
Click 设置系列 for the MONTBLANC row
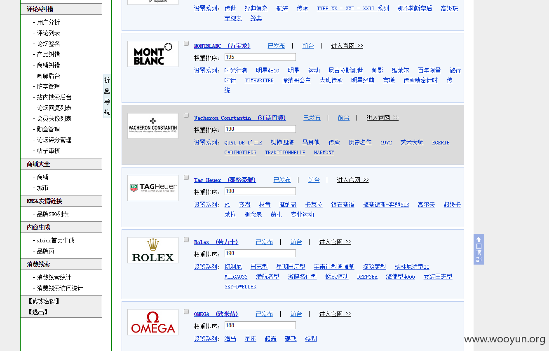pyautogui.click(x=206, y=70)
